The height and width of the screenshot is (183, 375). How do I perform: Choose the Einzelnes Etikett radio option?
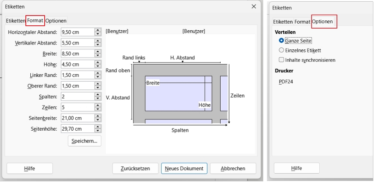pyautogui.click(x=281, y=50)
